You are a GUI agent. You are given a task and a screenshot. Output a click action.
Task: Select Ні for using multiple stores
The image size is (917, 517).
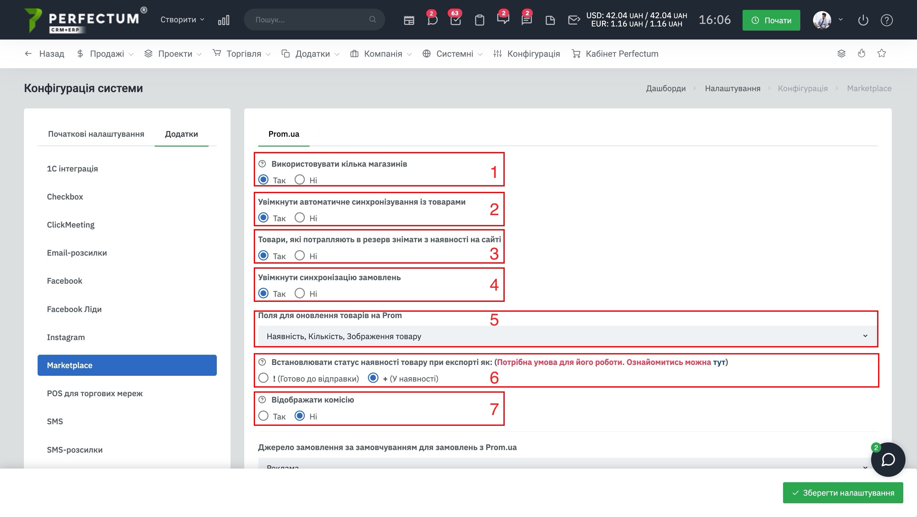click(x=300, y=180)
